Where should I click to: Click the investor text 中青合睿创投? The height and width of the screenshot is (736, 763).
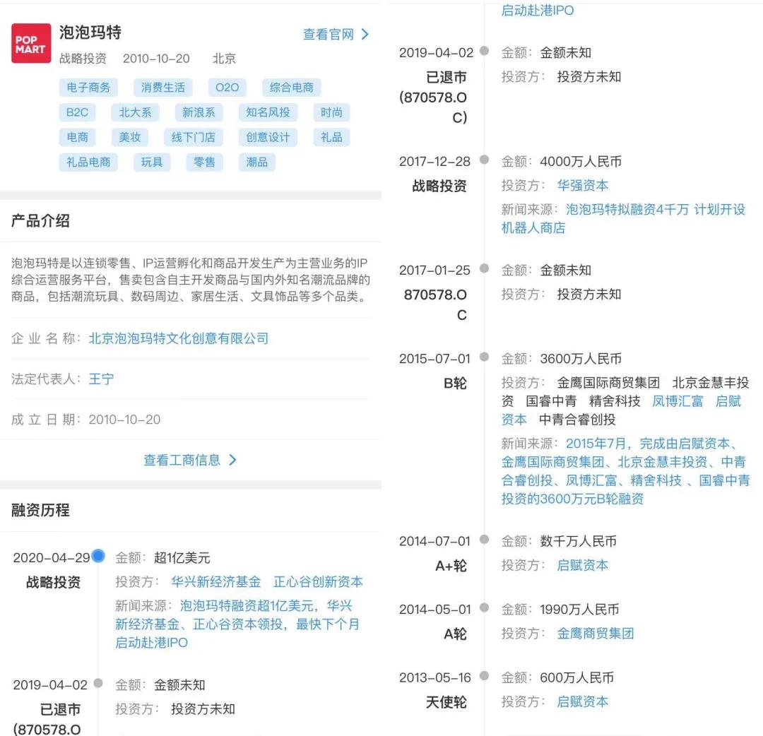point(577,420)
